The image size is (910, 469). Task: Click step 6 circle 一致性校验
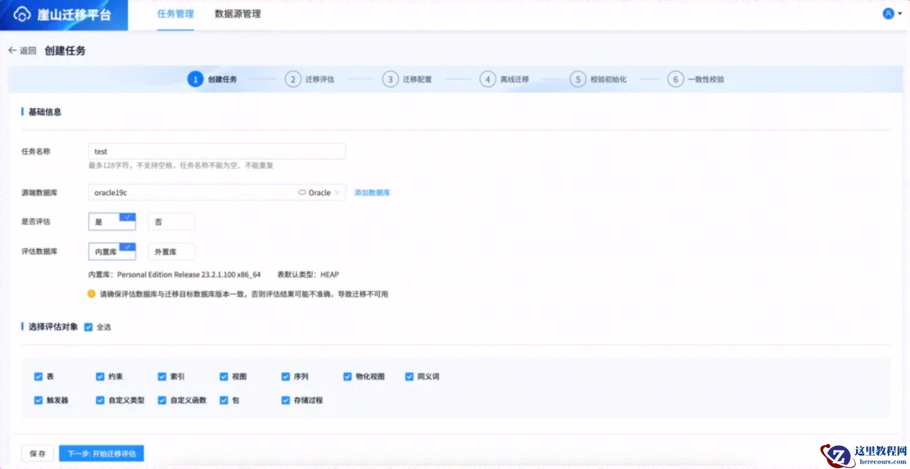coord(675,80)
